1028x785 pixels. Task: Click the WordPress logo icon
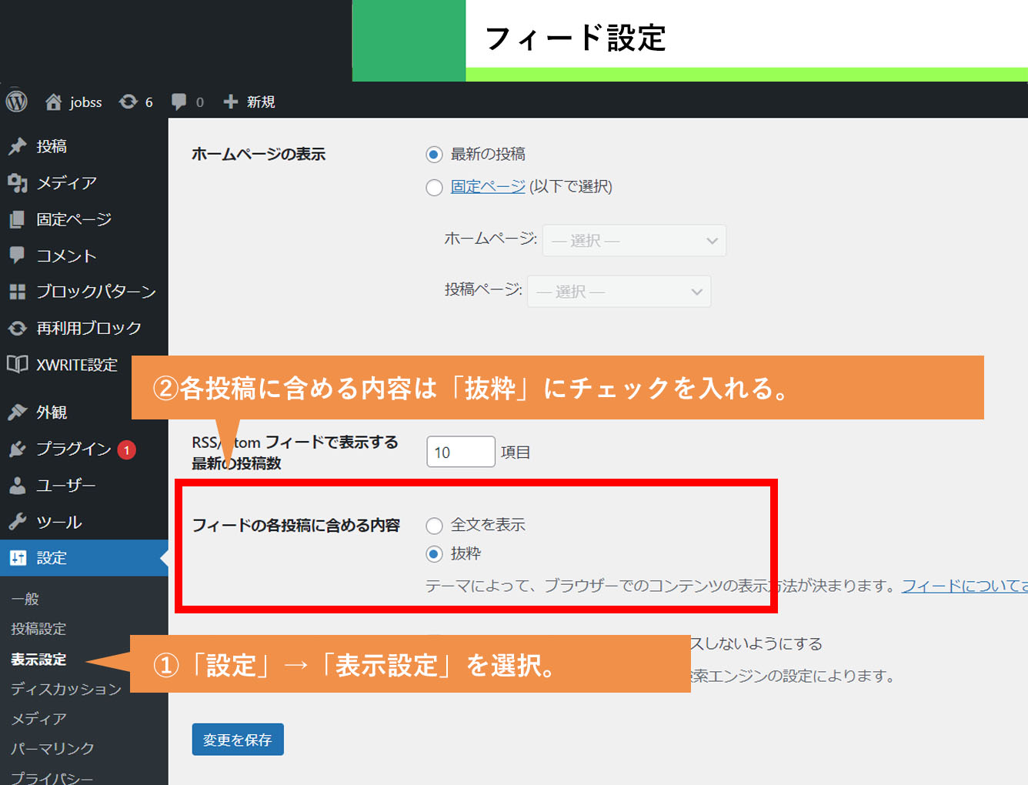tap(16, 102)
